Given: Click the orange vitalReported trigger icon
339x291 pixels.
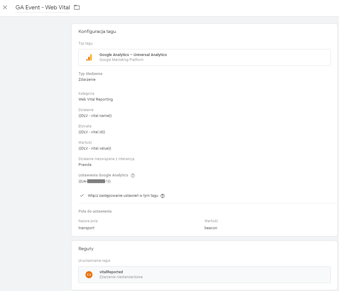Looking at the screenshot, I should tap(89, 275).
